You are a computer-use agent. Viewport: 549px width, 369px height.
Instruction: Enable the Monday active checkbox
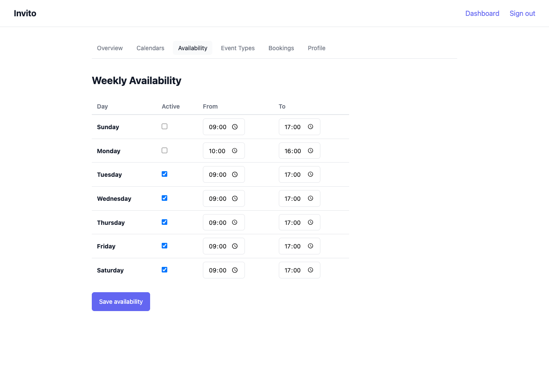[164, 151]
